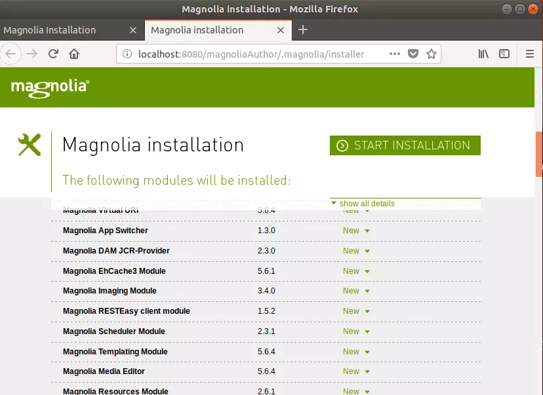Close the first 'Magnolia Installation' tab
Viewport: 543px width, 395px height.
133,30
